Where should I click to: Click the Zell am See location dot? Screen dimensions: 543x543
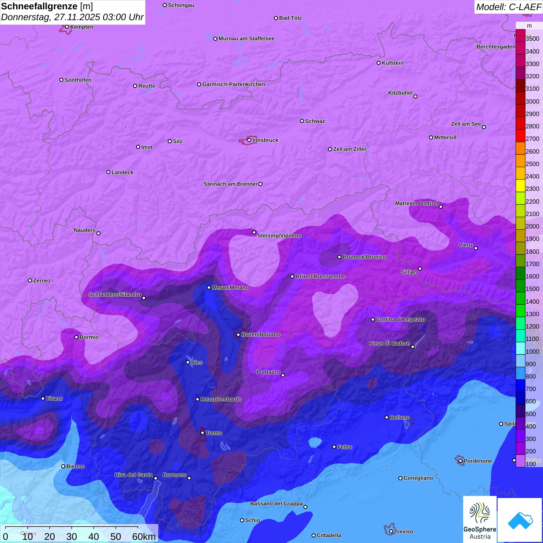[x=484, y=127]
